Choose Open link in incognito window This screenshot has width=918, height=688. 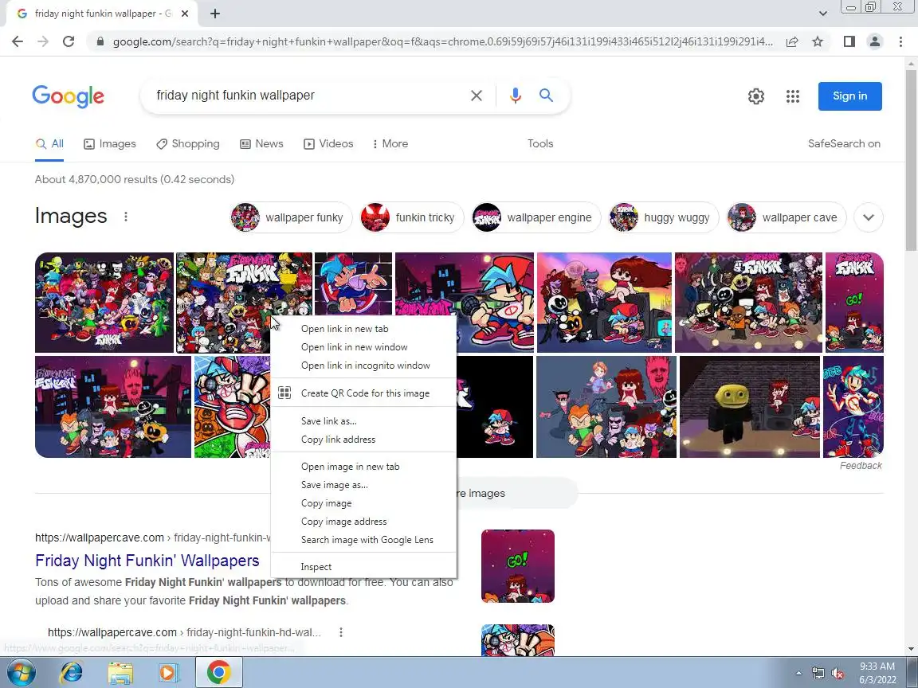click(x=363, y=365)
